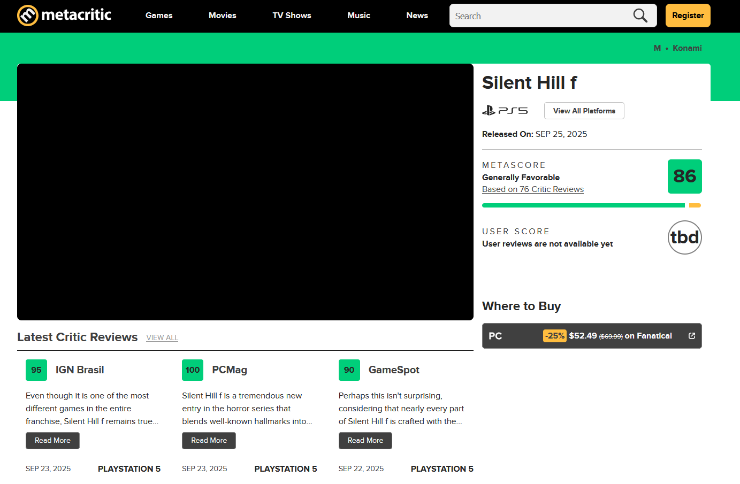Click PCMag's PLAYSTATION 5 platform label
The height and width of the screenshot is (484, 740).
[286, 468]
